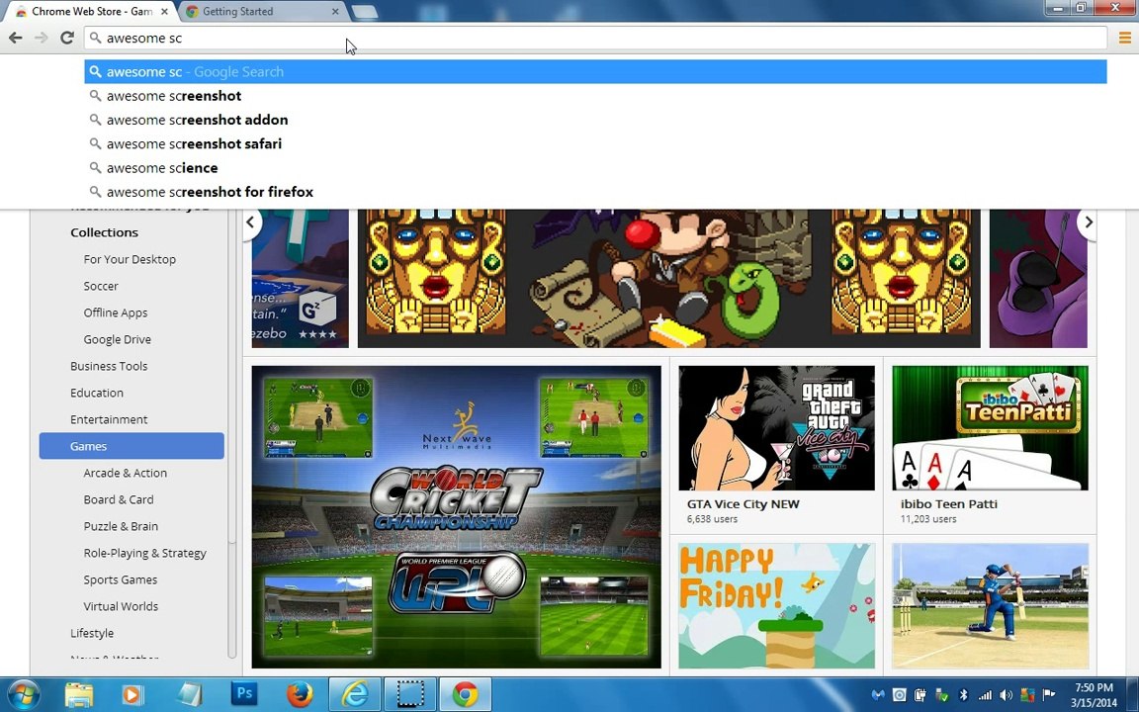Click the next carousel arrow

[x=1089, y=222]
